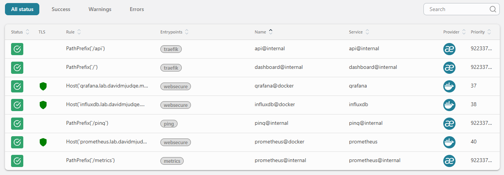The width and height of the screenshot is (504, 175).
Task: Open the Host prometheus.lab rule
Action: [x=107, y=142]
